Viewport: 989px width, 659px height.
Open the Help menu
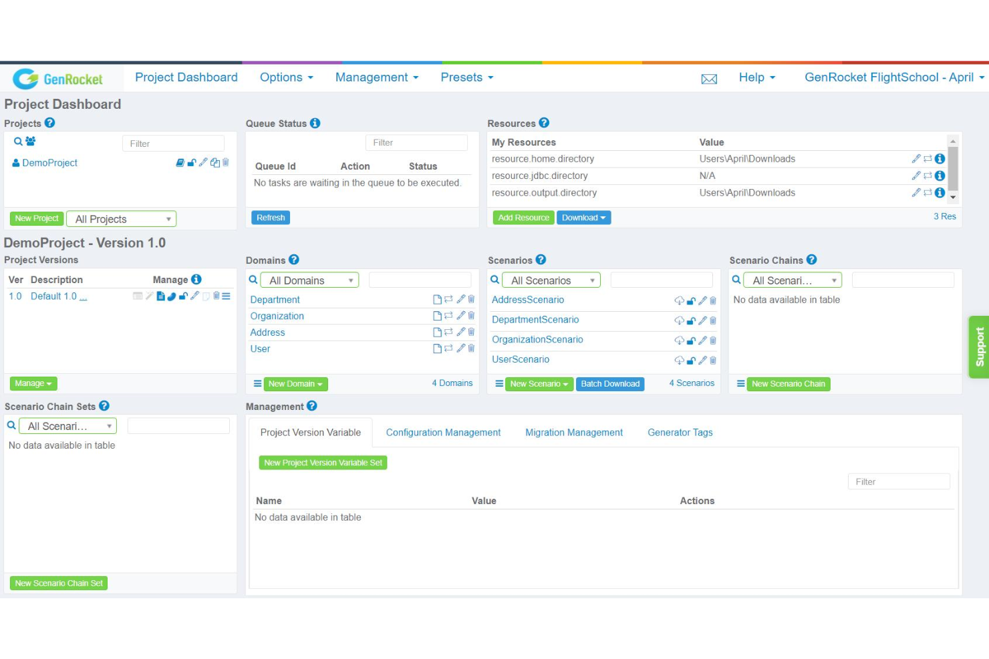tap(757, 77)
